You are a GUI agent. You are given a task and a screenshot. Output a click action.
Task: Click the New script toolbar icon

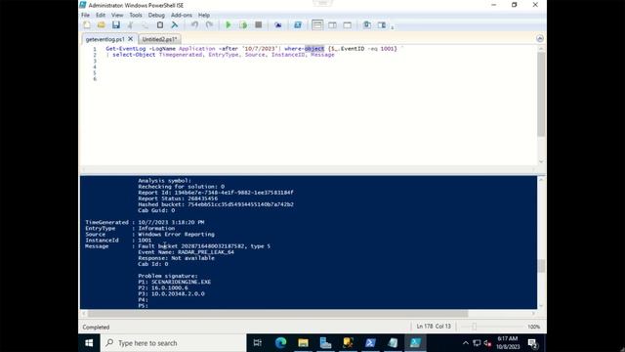coord(87,25)
